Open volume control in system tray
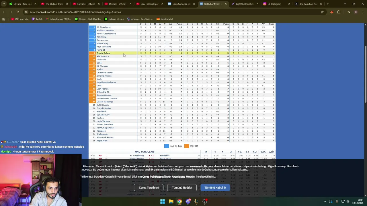 tap(348, 201)
